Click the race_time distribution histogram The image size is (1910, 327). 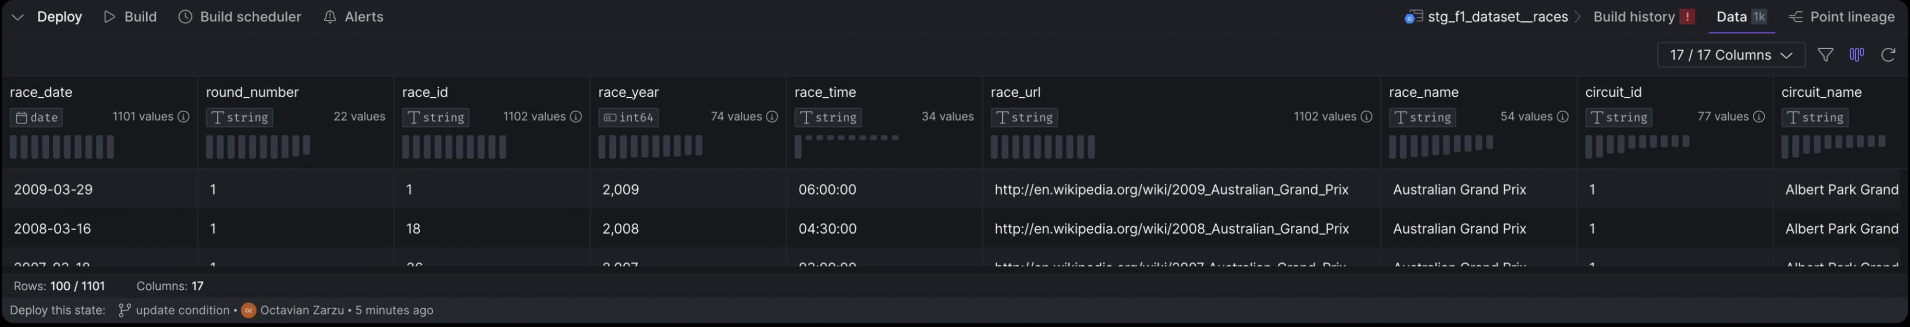[847, 146]
